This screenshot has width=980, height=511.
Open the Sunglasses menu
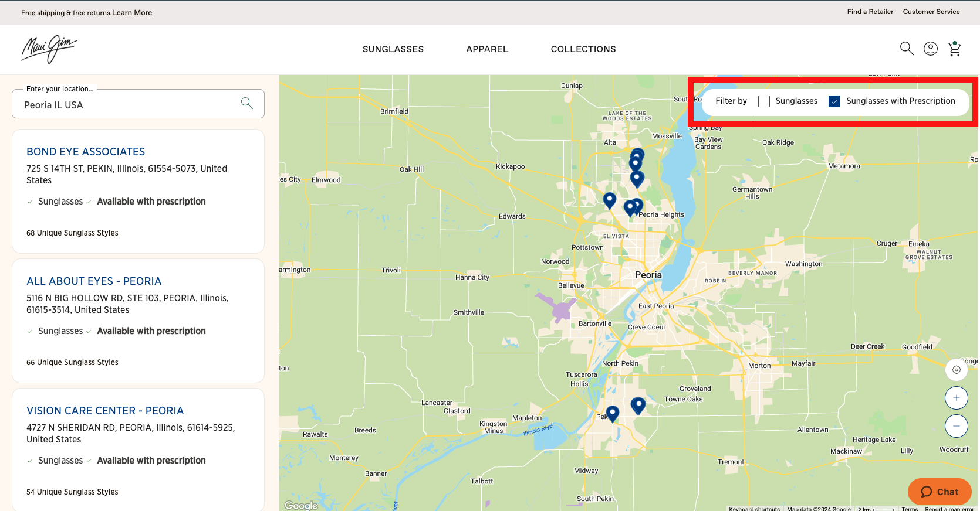(393, 49)
